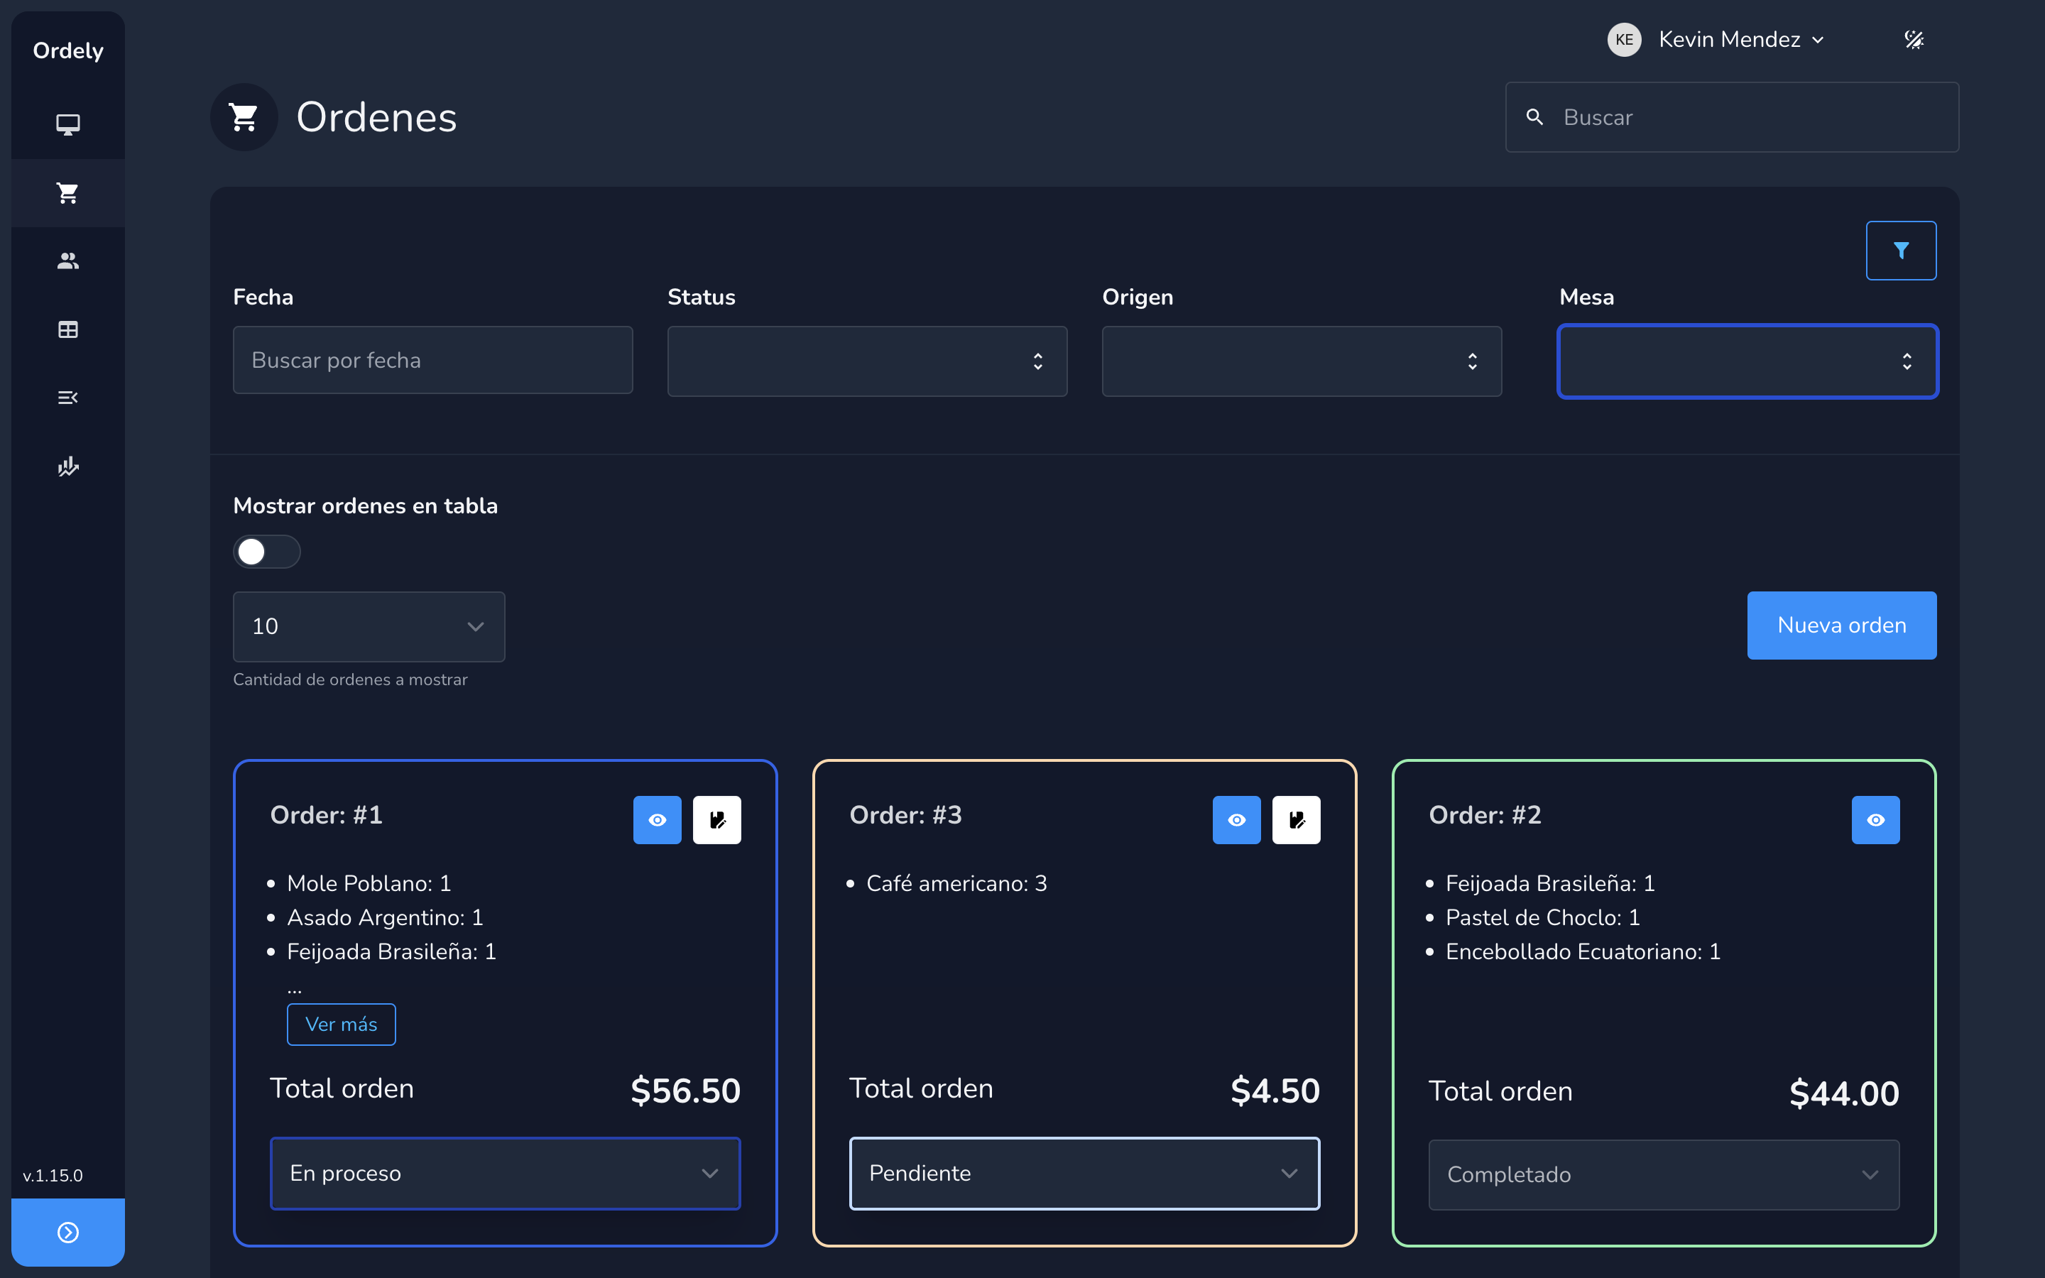Click the Order: #3 title
The image size is (2045, 1278).
coord(906,815)
